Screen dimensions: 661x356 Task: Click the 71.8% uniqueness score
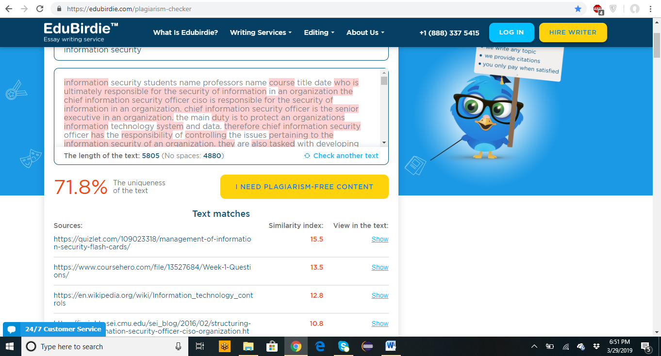(81, 187)
